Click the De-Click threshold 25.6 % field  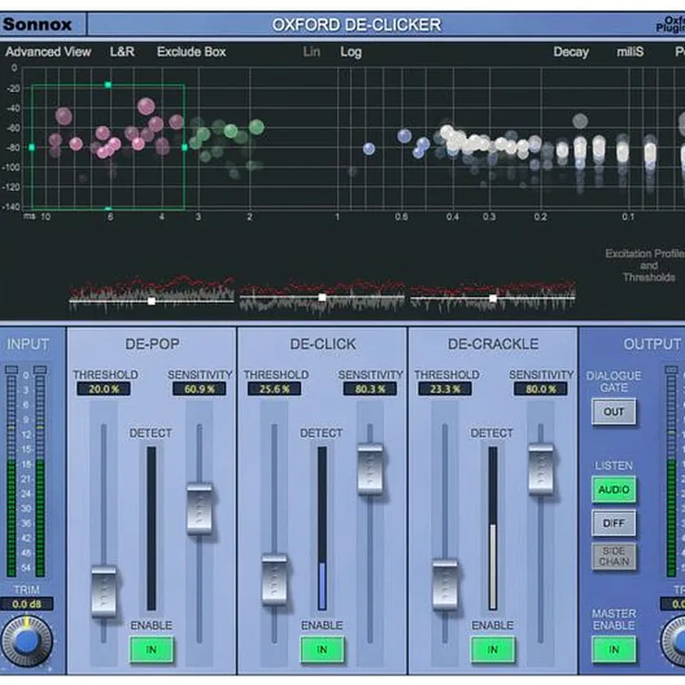click(274, 389)
